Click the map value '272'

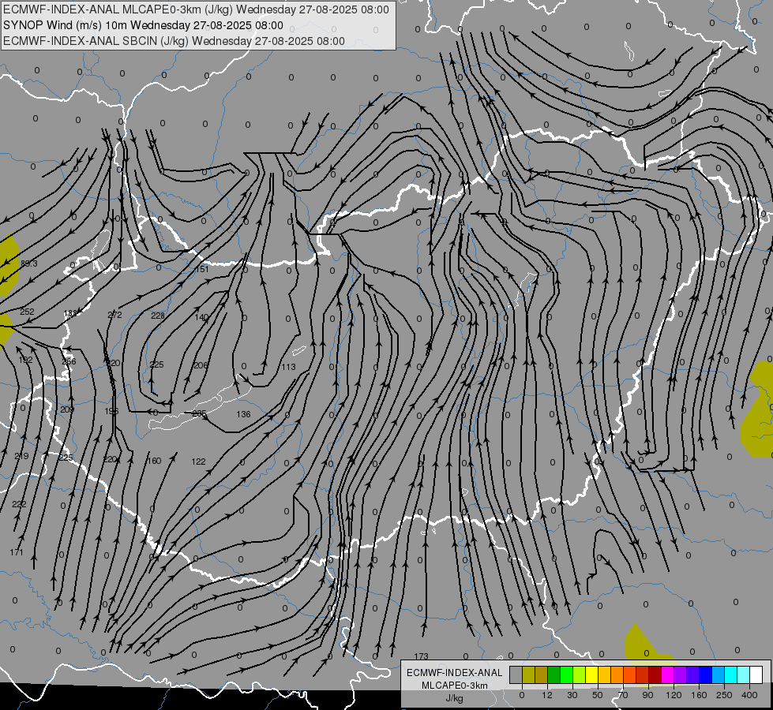(x=114, y=315)
